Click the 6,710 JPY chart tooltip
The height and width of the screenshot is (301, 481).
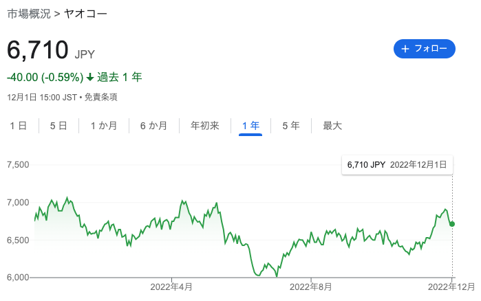click(x=397, y=165)
